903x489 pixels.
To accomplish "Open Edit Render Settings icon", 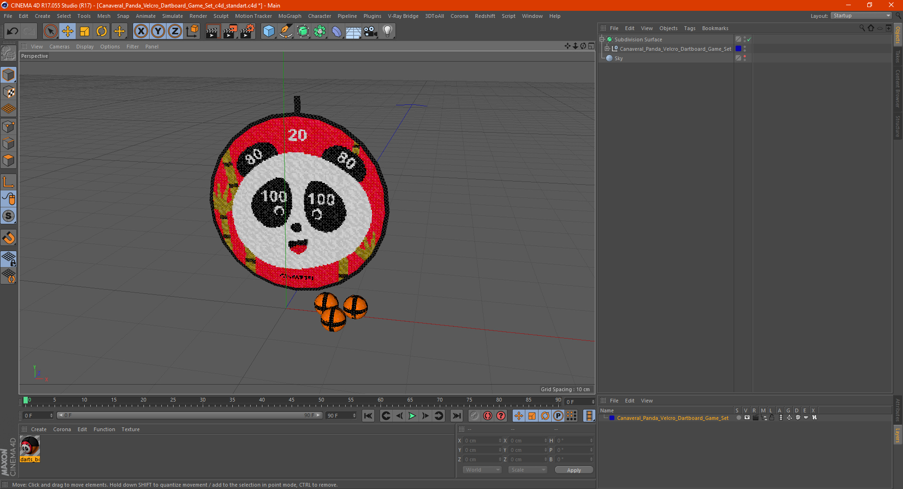I will (247, 32).
